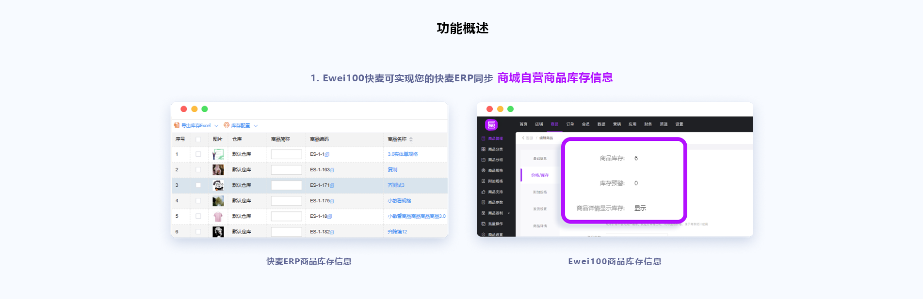Click the 商品分组 folder icon in sidebar
The width and height of the screenshot is (923, 299).
pos(484,160)
